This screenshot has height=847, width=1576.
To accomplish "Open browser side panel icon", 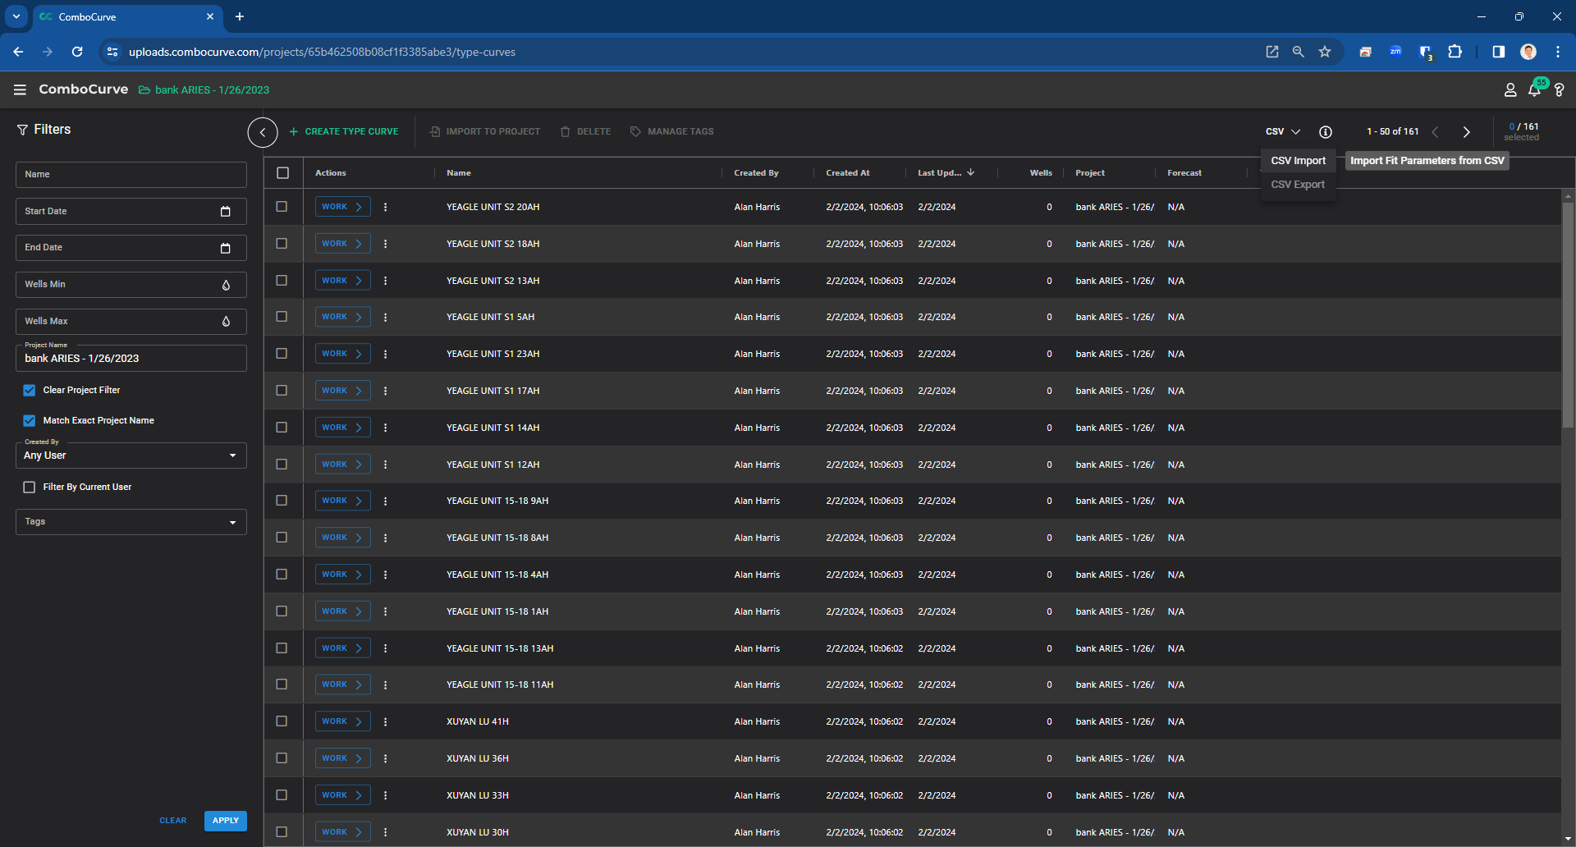I will 1498,52.
